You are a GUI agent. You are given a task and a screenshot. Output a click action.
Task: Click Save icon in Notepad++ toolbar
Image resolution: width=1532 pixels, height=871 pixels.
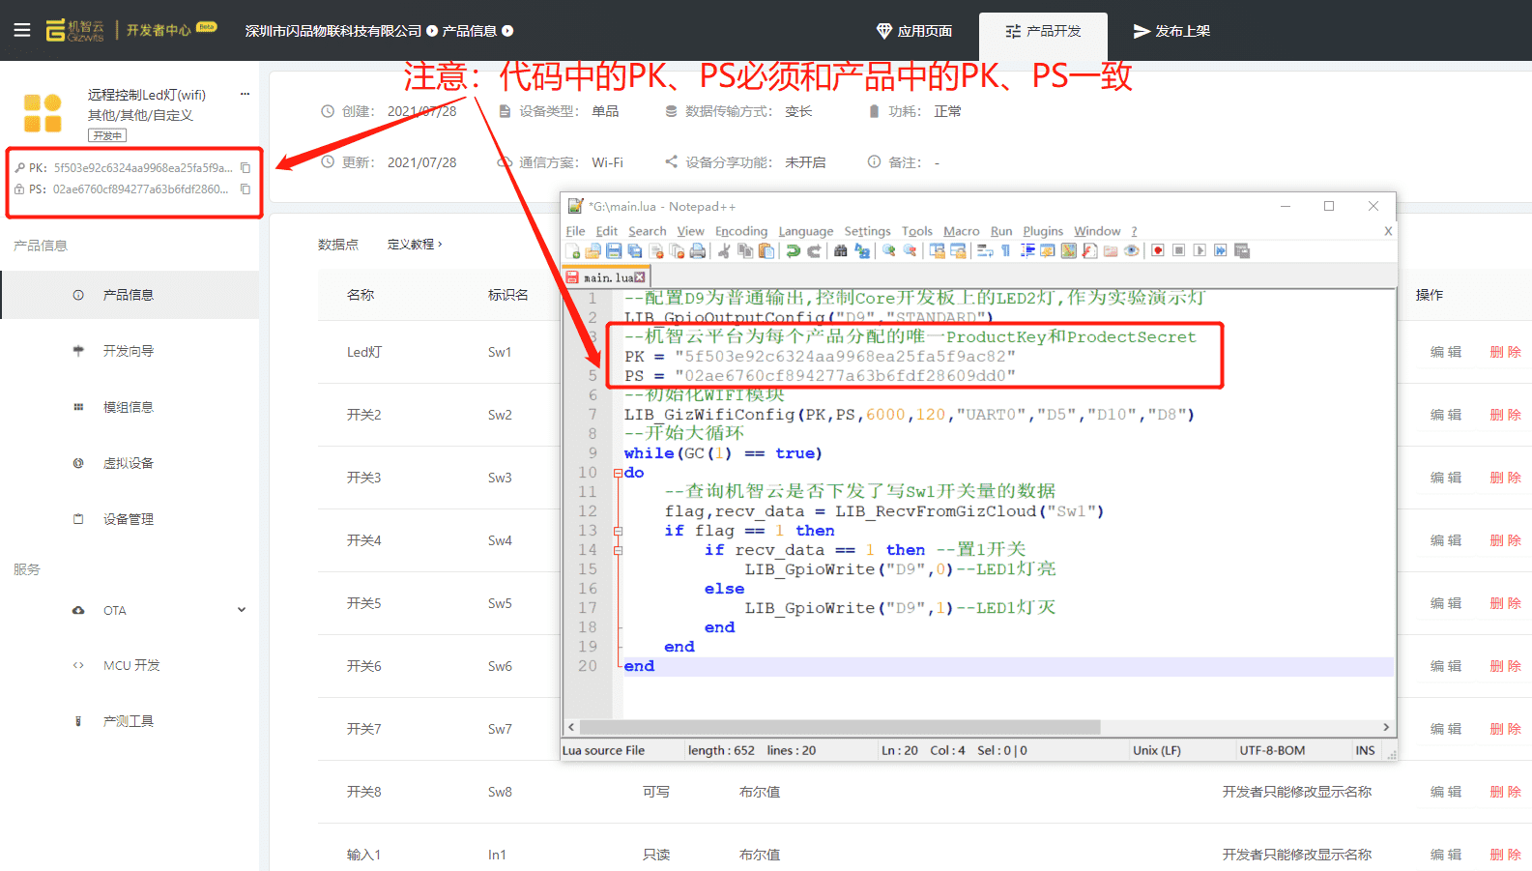click(x=613, y=250)
